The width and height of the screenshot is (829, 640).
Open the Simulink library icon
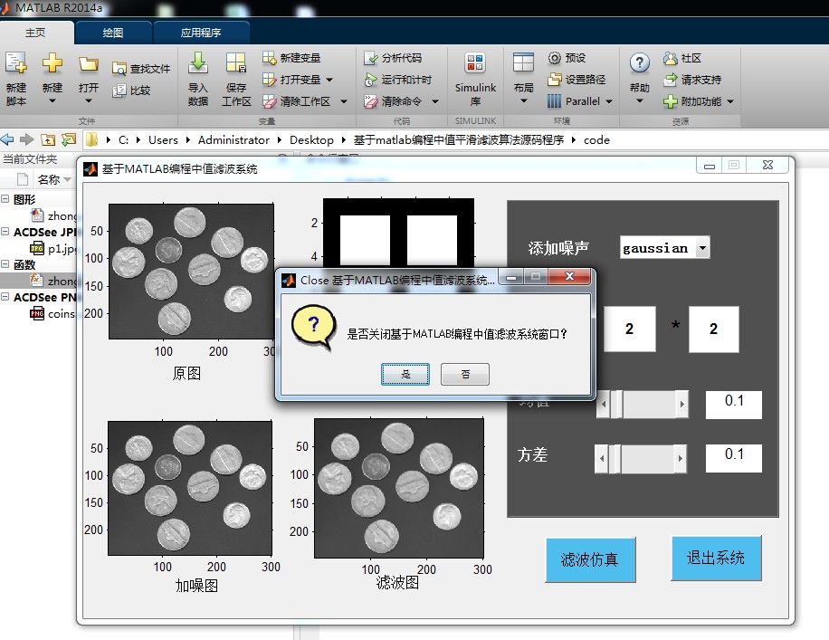(475, 63)
